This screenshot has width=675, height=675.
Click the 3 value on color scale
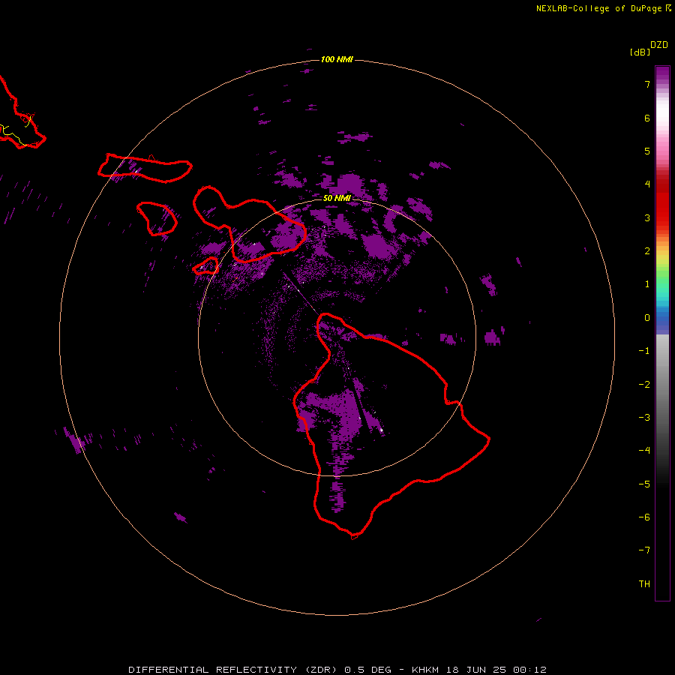coord(647,217)
